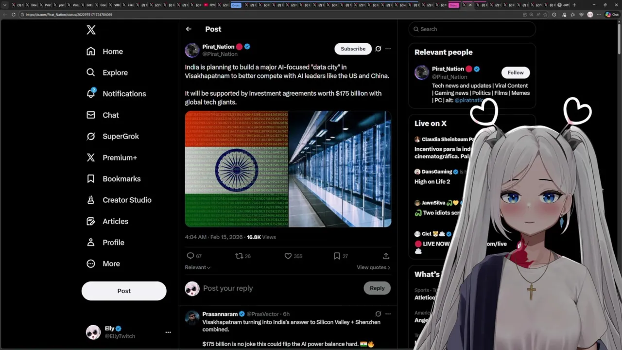Subscribe to Pirat_Nation

point(353,49)
